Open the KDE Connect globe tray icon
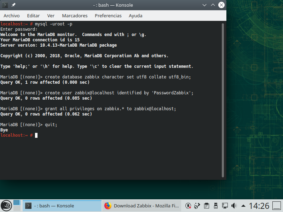This screenshot has height=212, width=283. [x=197, y=206]
